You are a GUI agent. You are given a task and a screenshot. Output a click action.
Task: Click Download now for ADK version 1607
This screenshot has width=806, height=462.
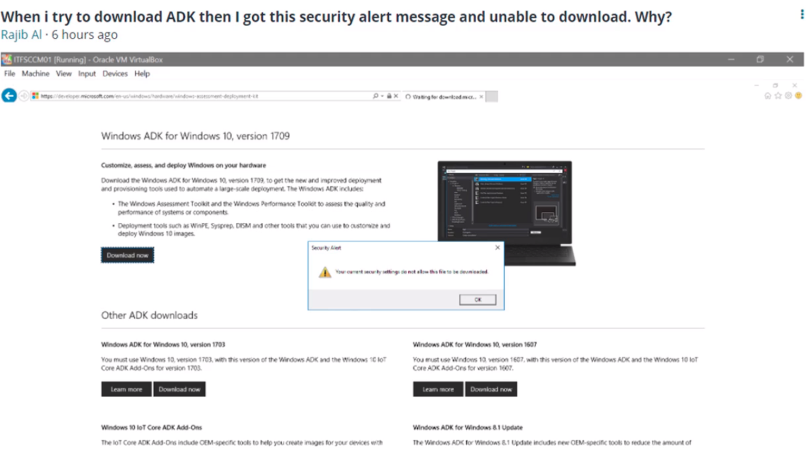[491, 389]
